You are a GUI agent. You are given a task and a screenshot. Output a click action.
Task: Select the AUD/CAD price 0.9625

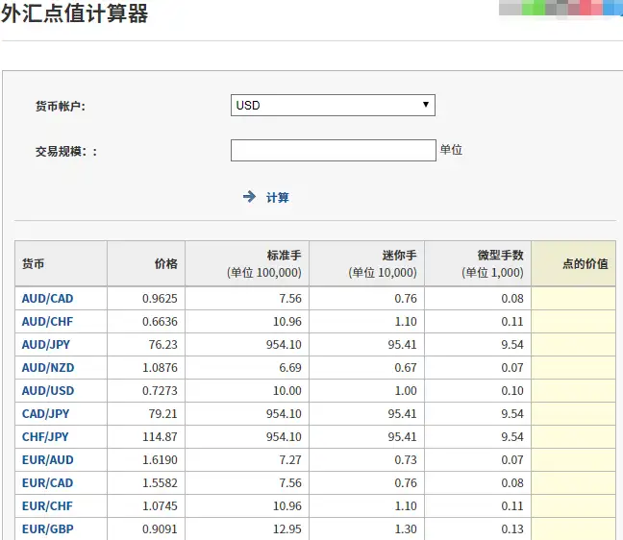coord(160,299)
